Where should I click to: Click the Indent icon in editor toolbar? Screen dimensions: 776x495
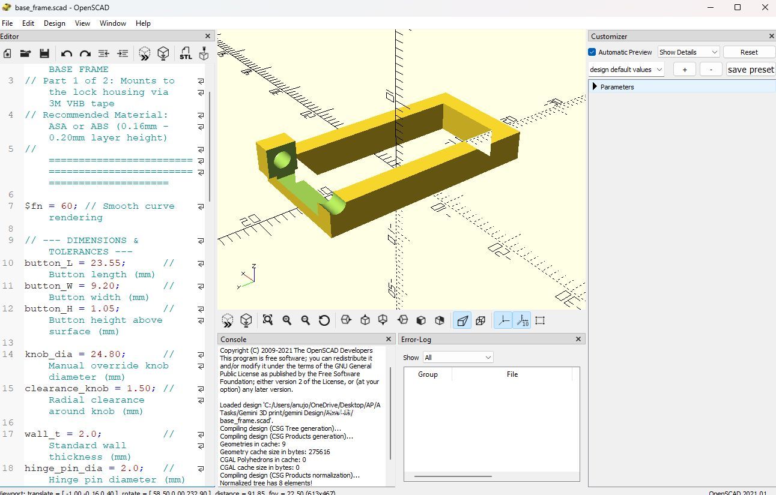123,53
